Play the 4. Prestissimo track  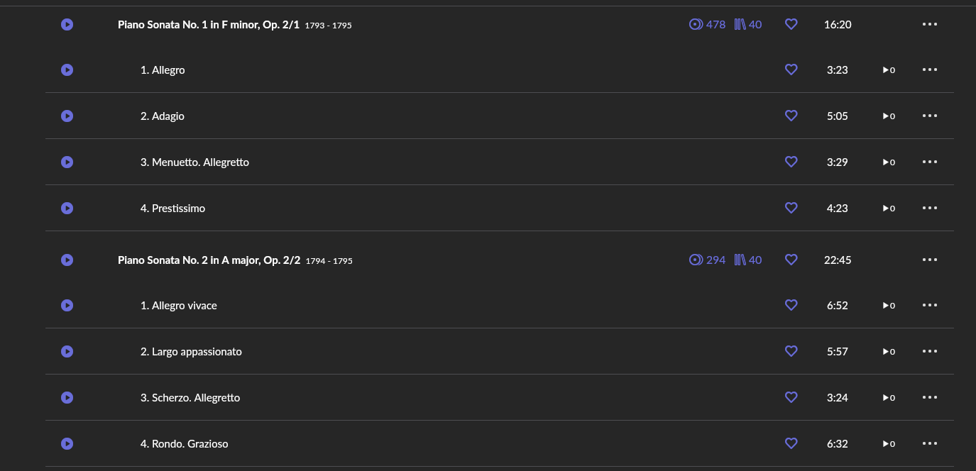point(67,209)
